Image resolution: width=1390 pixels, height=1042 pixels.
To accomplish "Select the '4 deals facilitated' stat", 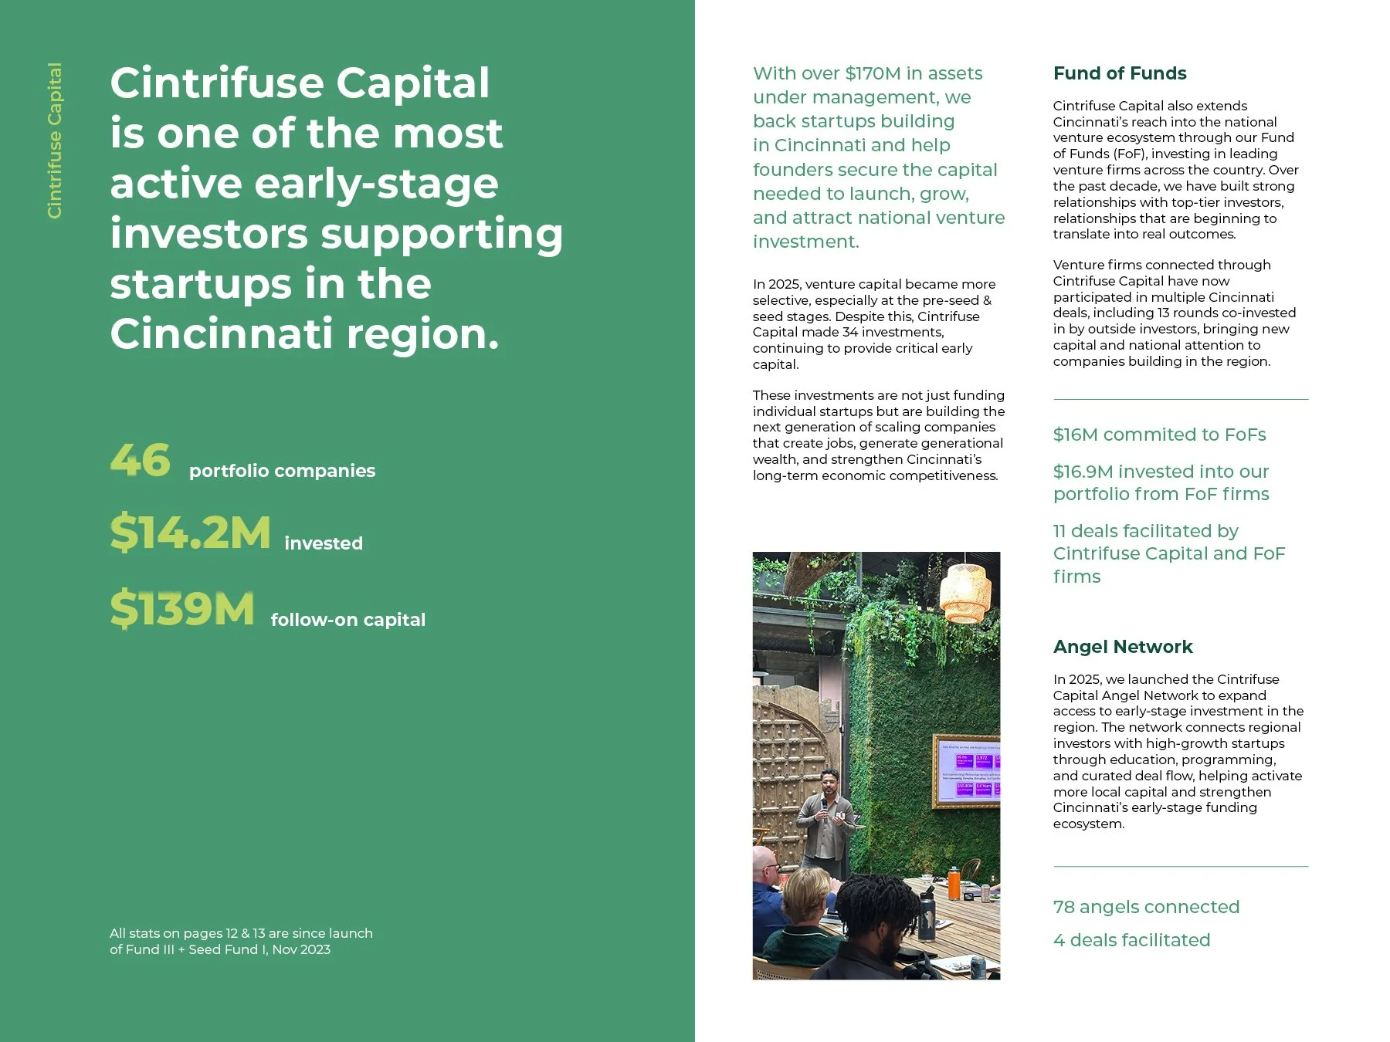I will pyautogui.click(x=1132, y=940).
